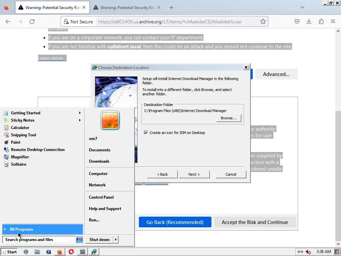Open the folder icon in taskbar

(x=37, y=252)
